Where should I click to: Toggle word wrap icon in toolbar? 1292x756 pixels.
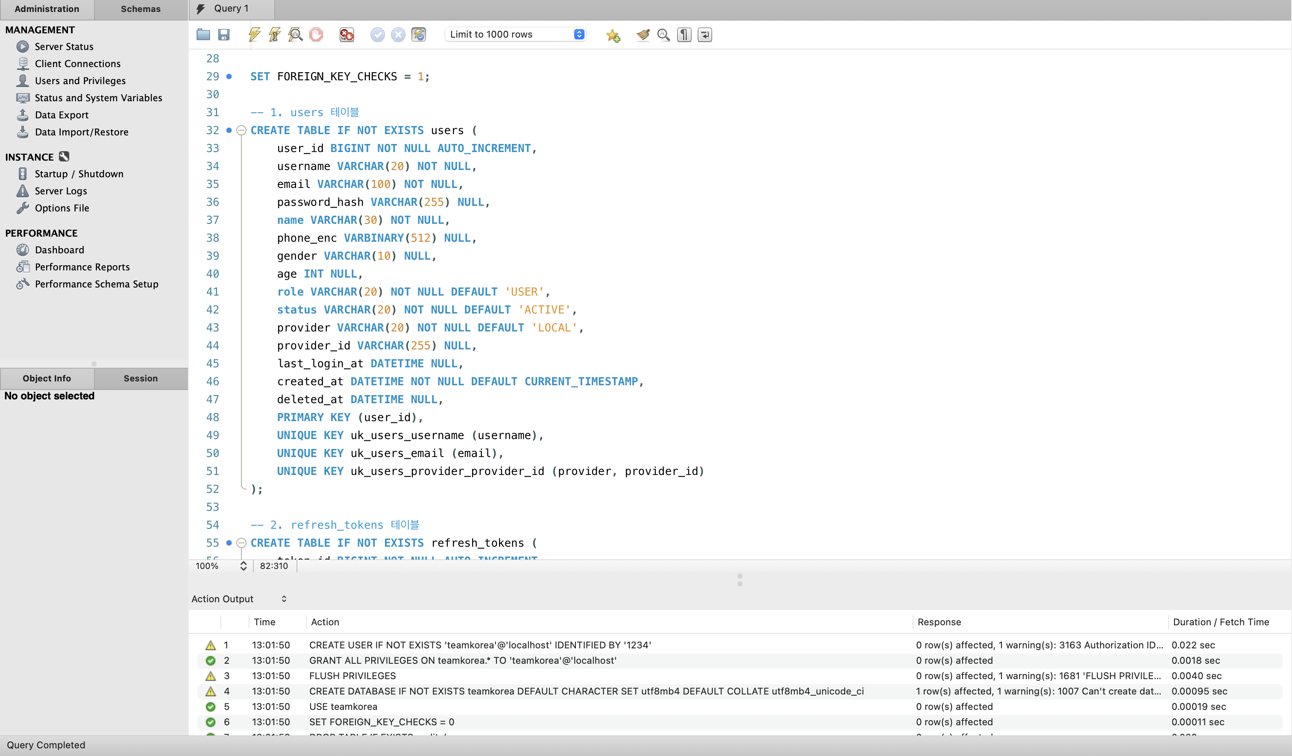pyautogui.click(x=705, y=34)
